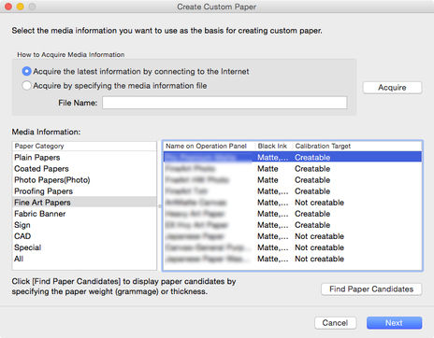Select Fine Art Papers category

coord(84,203)
